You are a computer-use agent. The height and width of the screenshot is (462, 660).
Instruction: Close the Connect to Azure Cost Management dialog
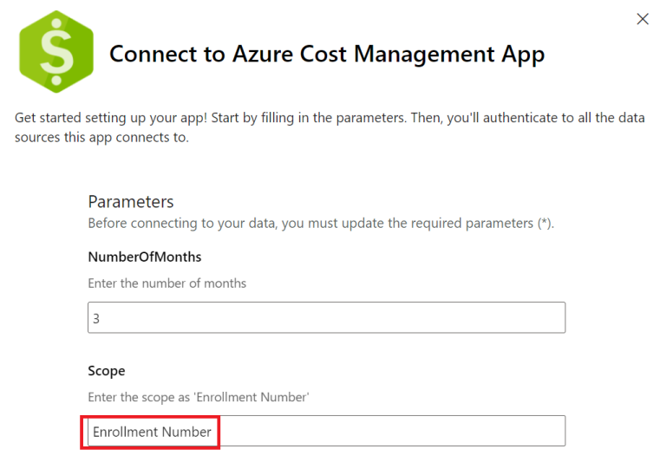(643, 19)
